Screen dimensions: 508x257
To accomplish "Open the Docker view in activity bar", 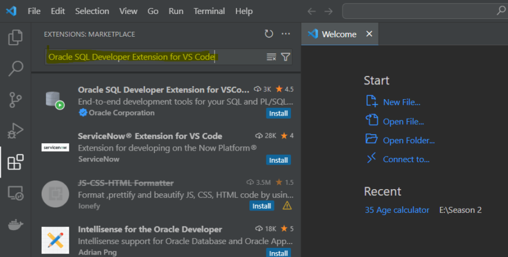I will coord(15,224).
